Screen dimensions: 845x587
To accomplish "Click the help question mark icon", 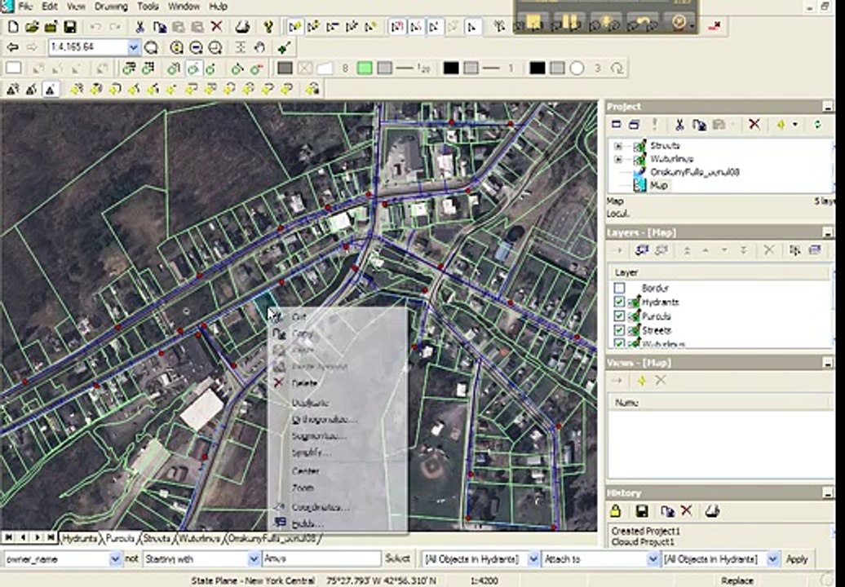I will coord(268,26).
